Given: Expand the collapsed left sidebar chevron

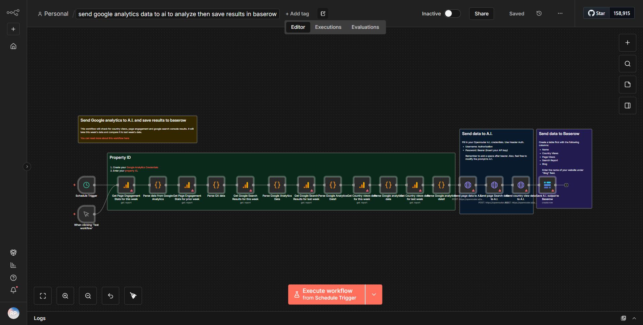Looking at the screenshot, I should 27,167.
